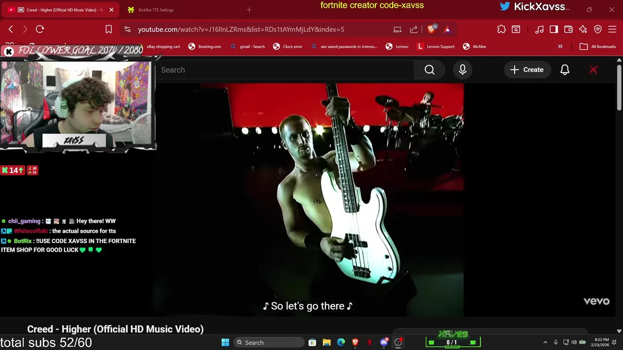
Task: Switch to the Creed - Higher tab
Action: pyautogui.click(x=61, y=10)
